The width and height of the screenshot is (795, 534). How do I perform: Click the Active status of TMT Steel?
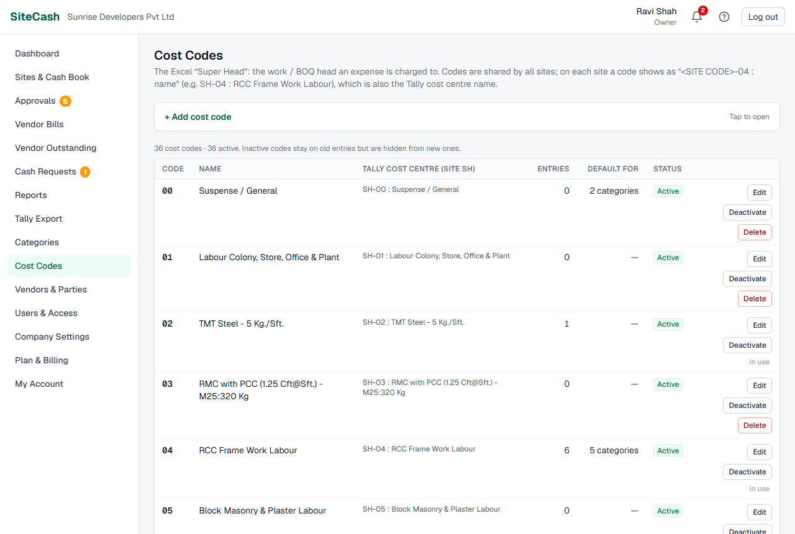click(x=668, y=324)
